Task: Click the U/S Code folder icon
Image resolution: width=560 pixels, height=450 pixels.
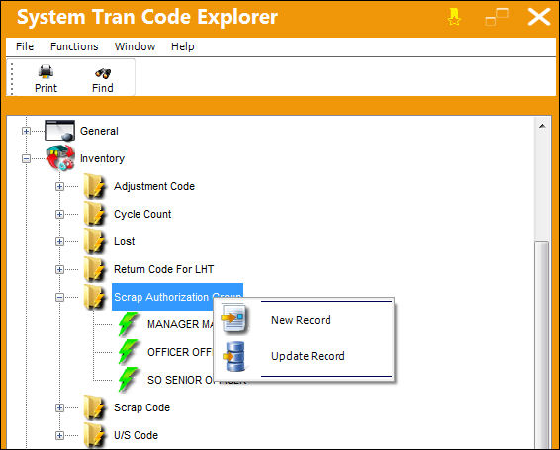Action: (x=94, y=435)
